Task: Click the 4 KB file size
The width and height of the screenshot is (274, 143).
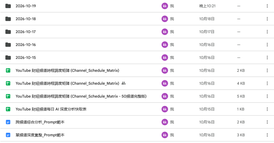Action: (241, 83)
